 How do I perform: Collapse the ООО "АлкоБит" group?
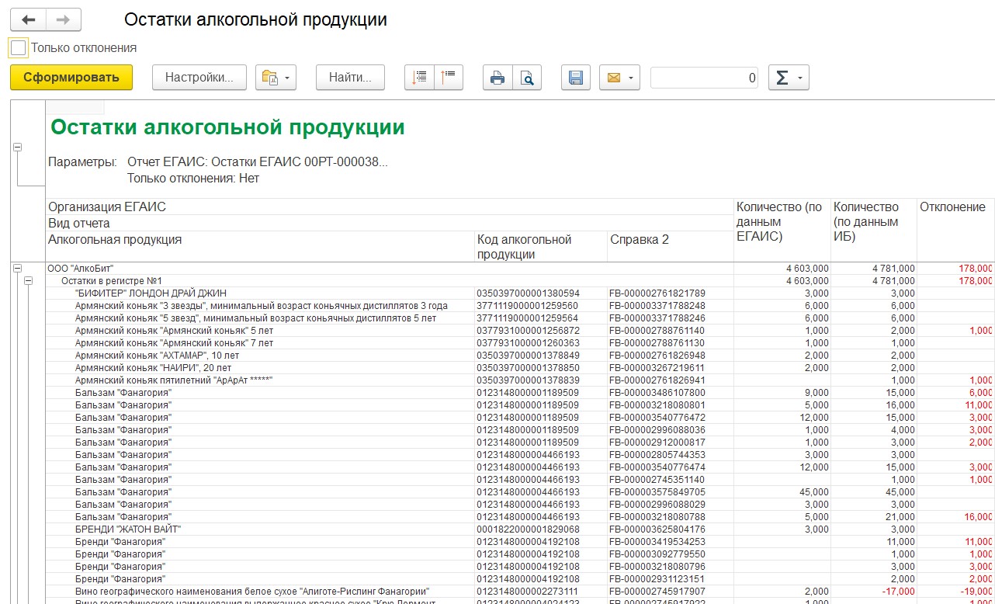pos(17,269)
